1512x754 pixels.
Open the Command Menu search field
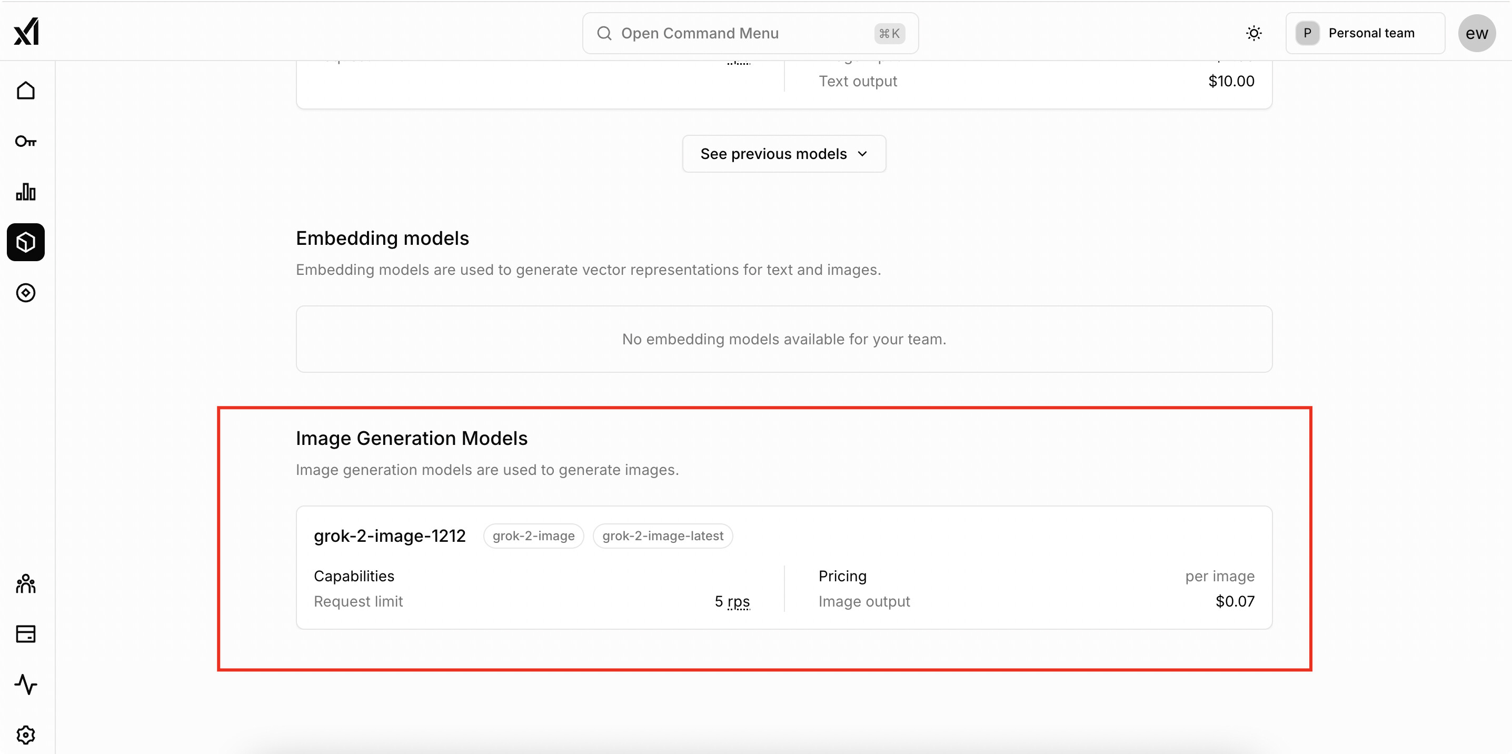[750, 33]
